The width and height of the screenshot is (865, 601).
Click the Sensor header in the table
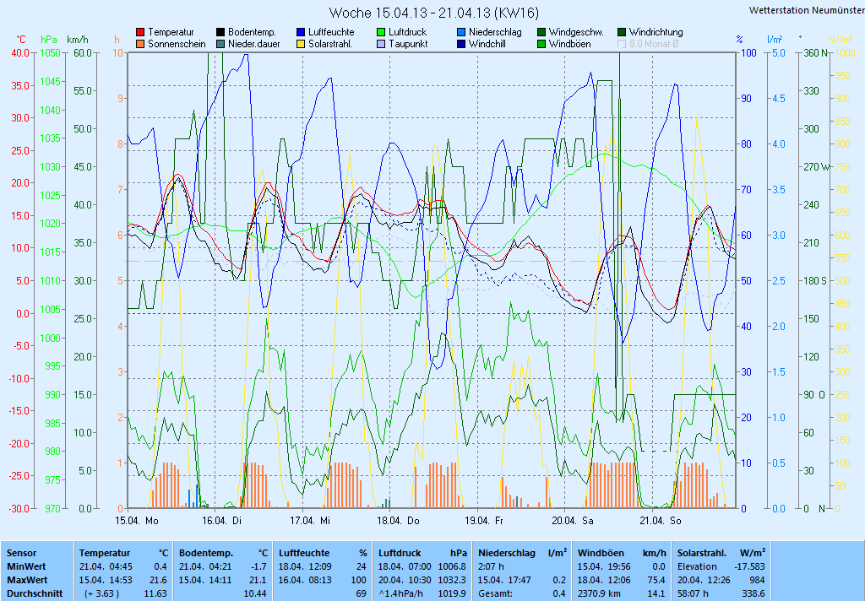click(x=21, y=553)
